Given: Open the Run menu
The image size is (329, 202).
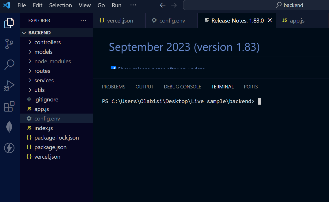Looking at the screenshot, I should pos(116,5).
